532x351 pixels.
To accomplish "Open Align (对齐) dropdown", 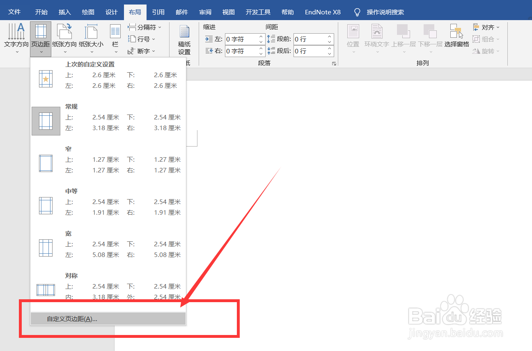I will [x=486, y=28].
